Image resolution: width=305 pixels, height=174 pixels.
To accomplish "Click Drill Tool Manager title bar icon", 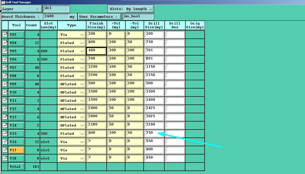I will click(3, 2).
